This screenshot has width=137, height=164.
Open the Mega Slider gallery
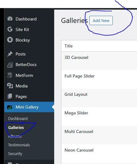tap(76, 113)
